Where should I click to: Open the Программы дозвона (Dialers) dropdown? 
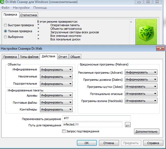pos(141,79)
